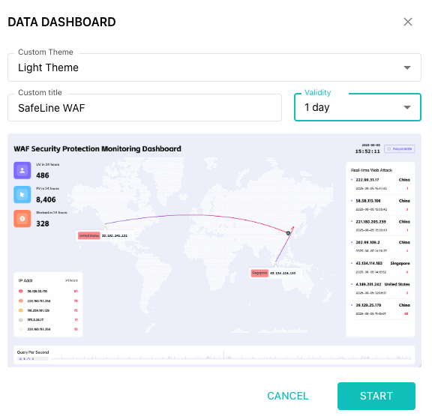Click the CANCEL button
432x416 pixels.
click(288, 396)
